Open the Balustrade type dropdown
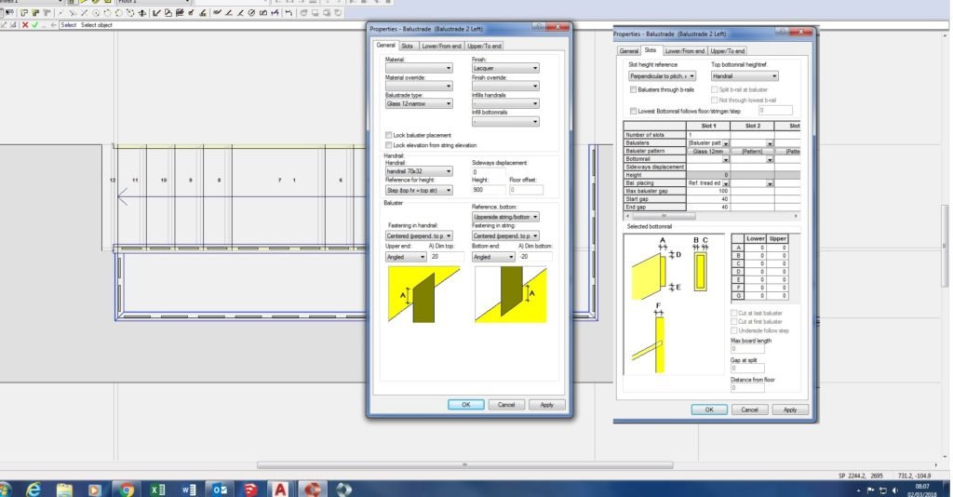Screen dimensions: 953x497 point(419,104)
